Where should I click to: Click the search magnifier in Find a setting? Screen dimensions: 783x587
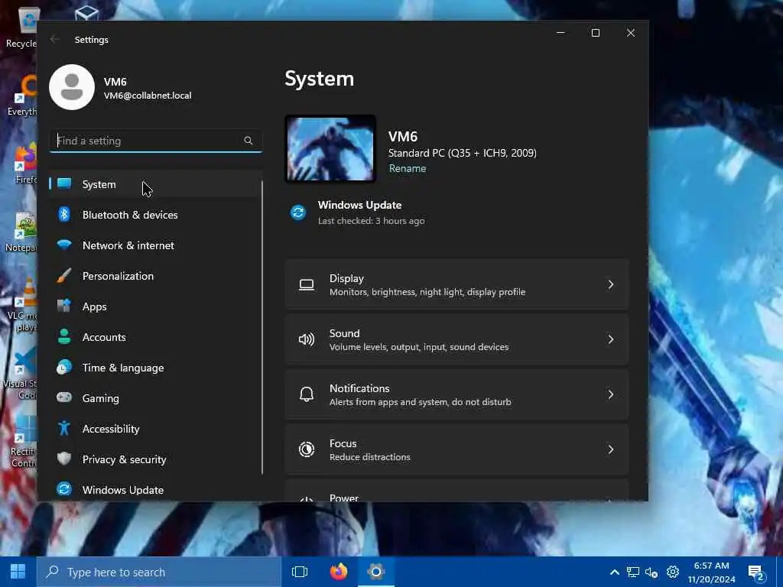pos(249,141)
